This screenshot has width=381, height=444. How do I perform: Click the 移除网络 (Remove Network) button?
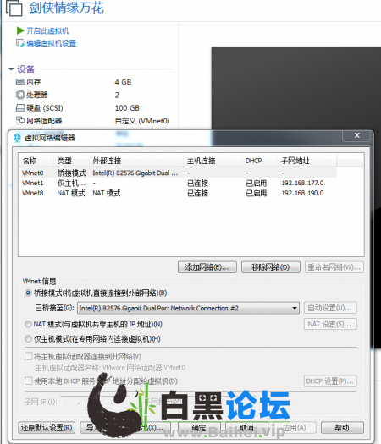[271, 267]
